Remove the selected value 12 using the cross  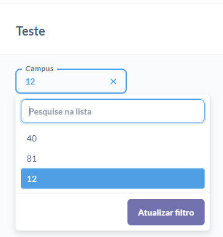113,81
